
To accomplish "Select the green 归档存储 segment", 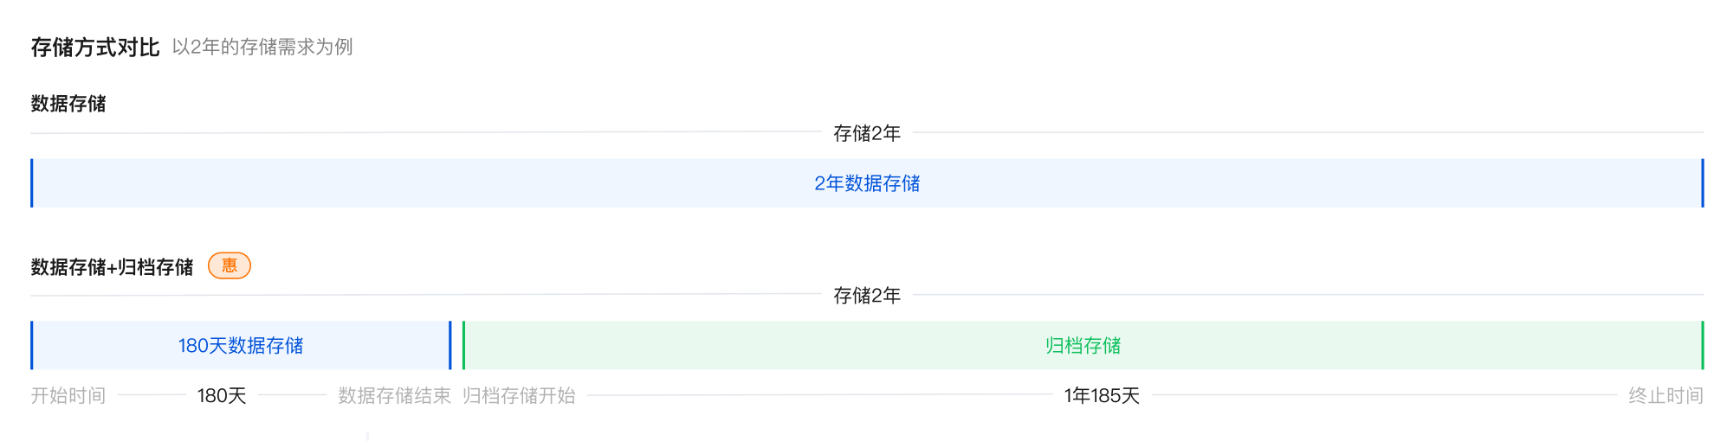I will click(x=1083, y=346).
